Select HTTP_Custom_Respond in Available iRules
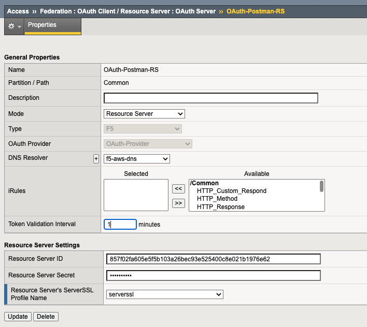The height and width of the screenshot is (327, 367). coord(231,191)
